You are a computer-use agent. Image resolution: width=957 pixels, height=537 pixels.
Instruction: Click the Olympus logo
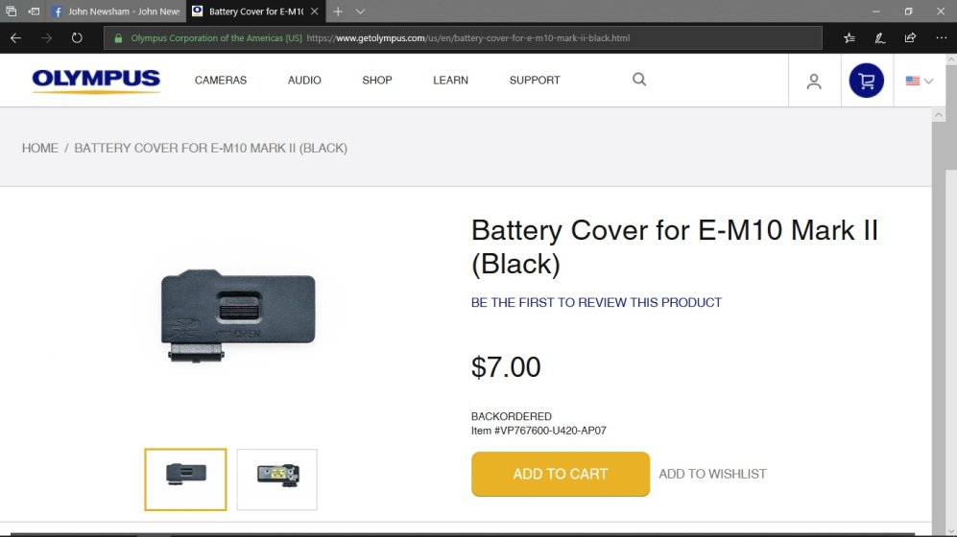click(96, 82)
